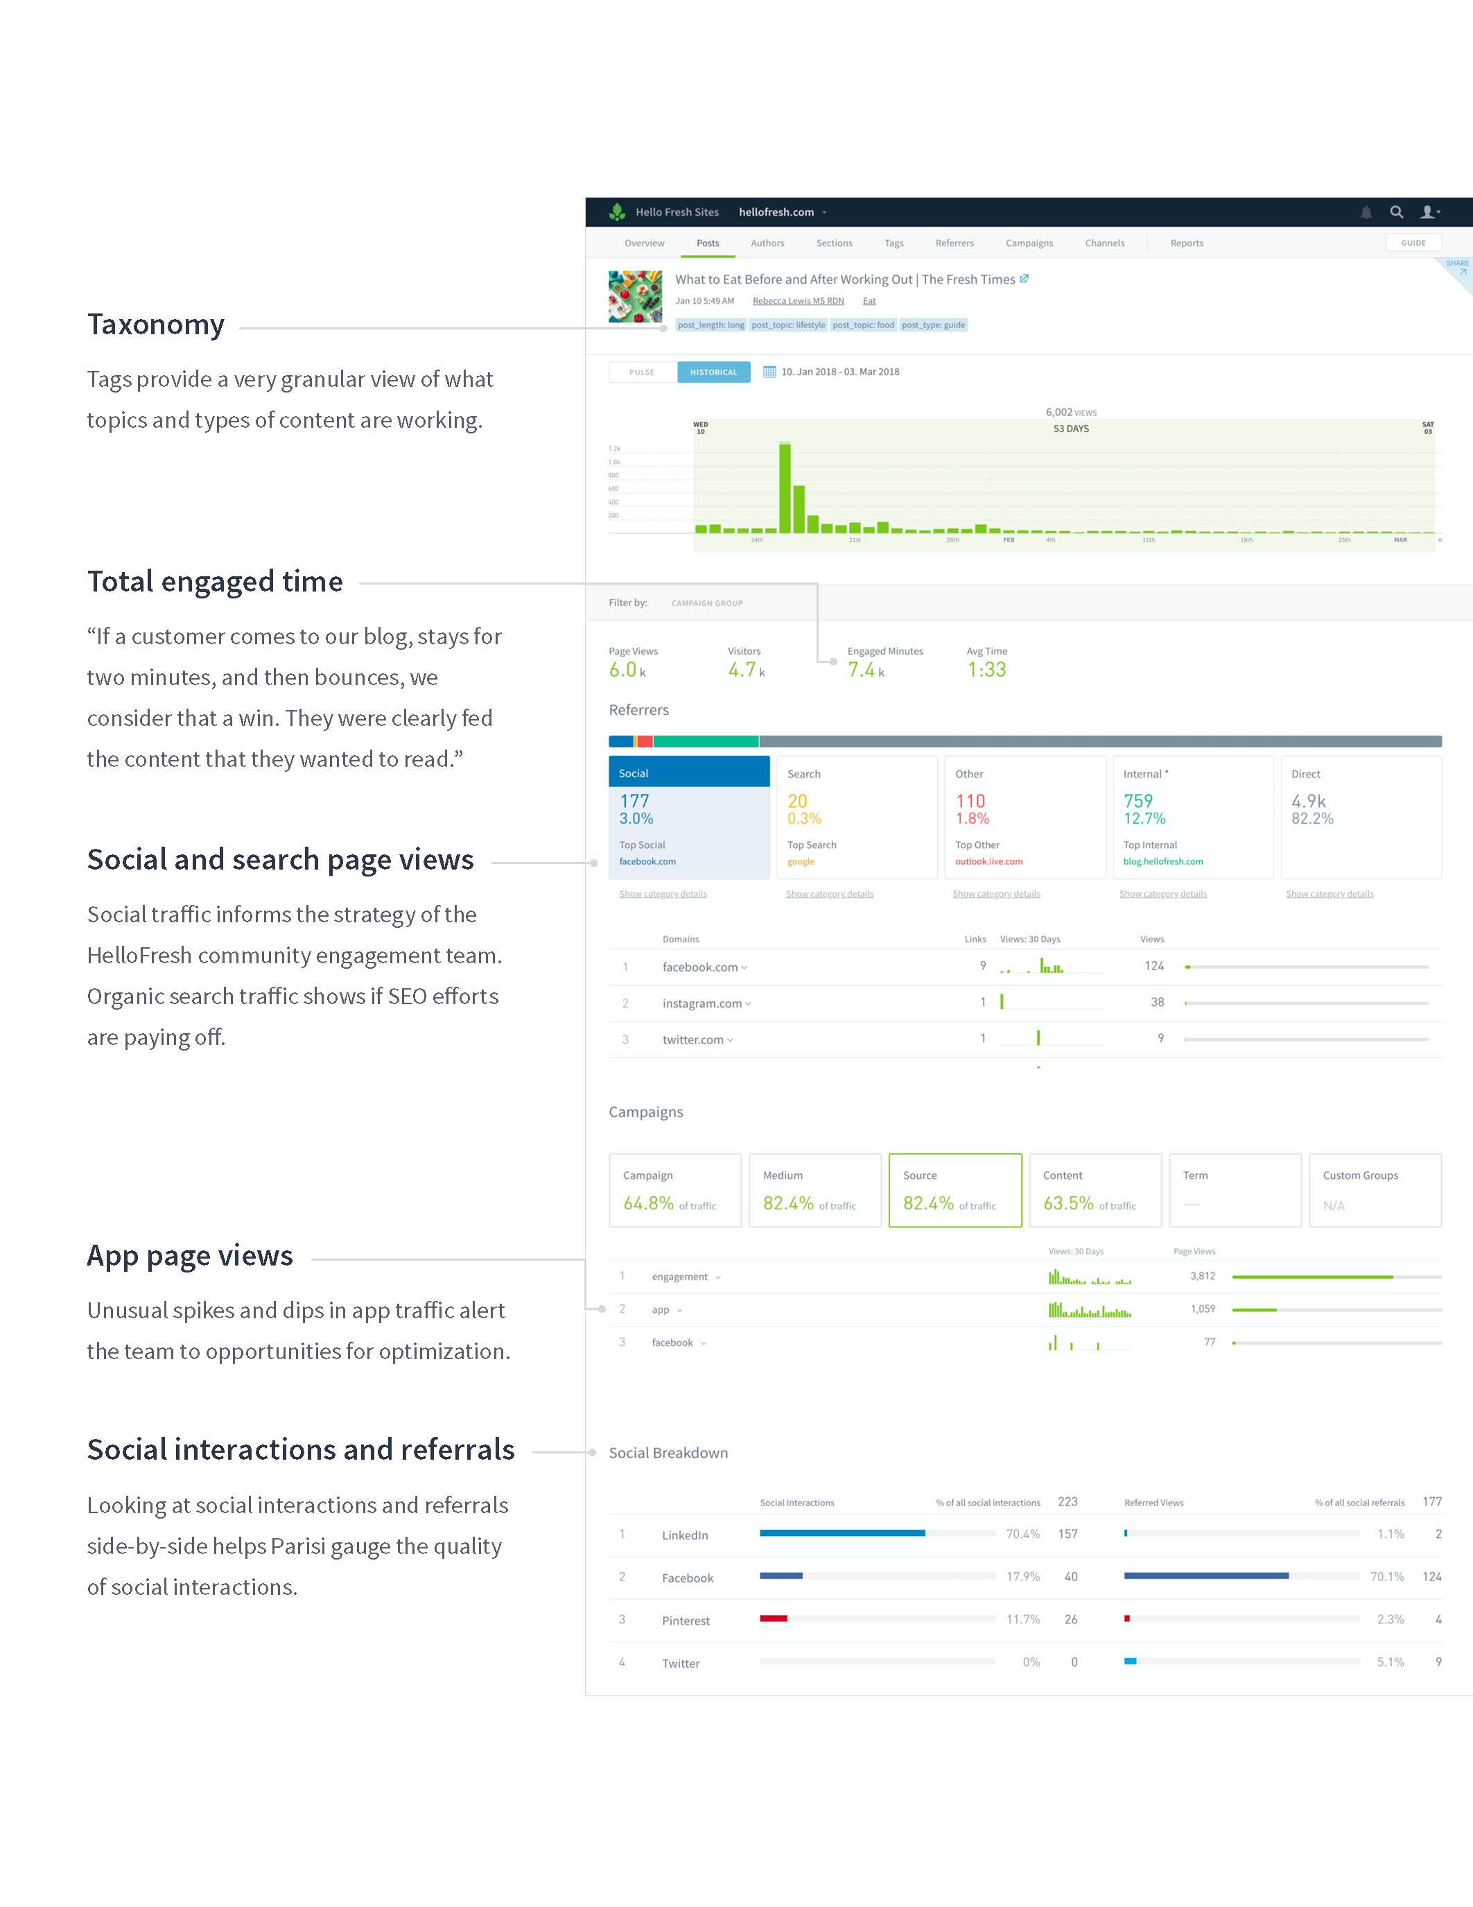Open the hellofresh.com site dropdown
This screenshot has height=1907, width=1473.
(782, 212)
